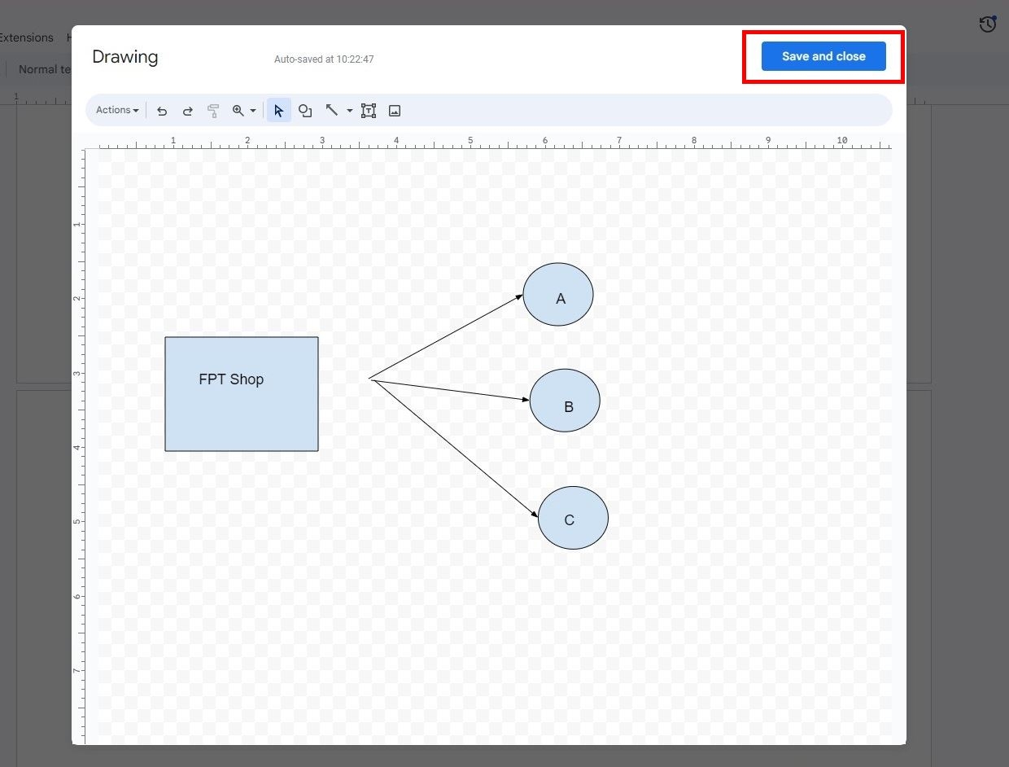Select the FPT Shop rectangle shape

pos(241,393)
